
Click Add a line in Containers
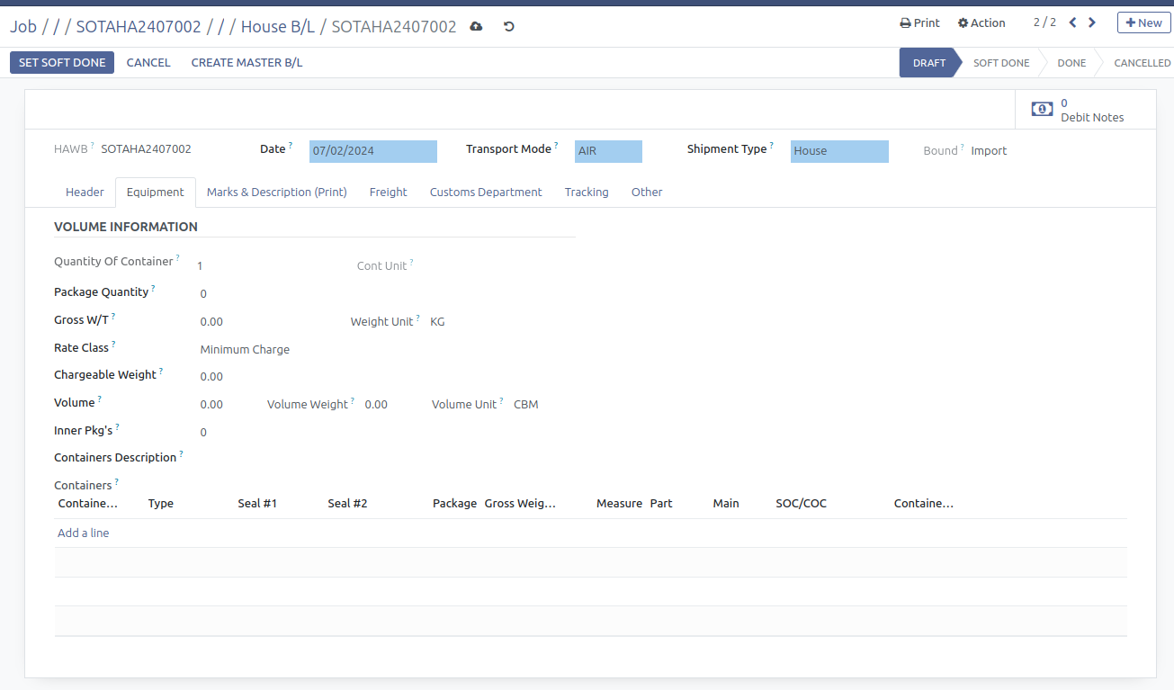(83, 533)
